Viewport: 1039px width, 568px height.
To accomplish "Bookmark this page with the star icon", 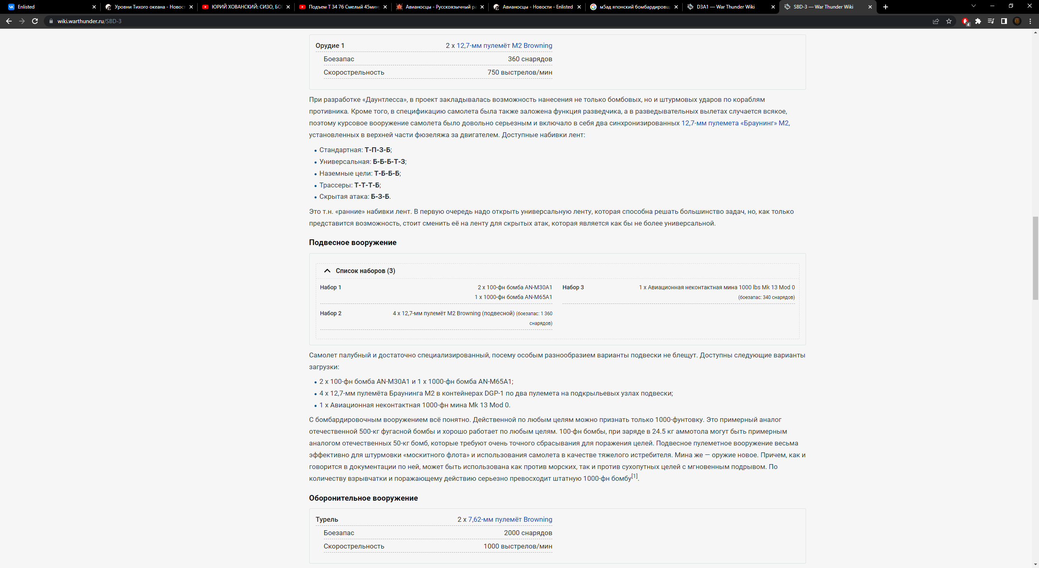I will (x=949, y=21).
